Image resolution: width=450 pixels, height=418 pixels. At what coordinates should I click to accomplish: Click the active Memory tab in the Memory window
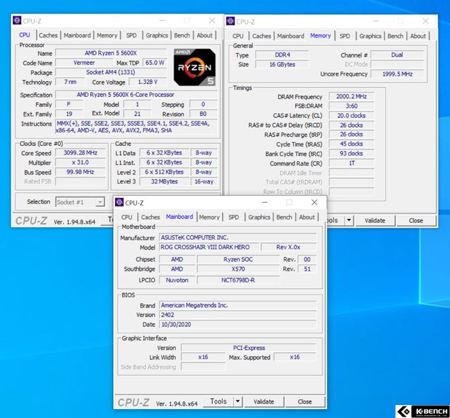click(x=320, y=35)
